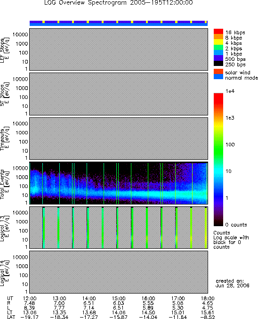Click the 13:00 UT axis label
The image size is (258, 319).
click(59, 298)
